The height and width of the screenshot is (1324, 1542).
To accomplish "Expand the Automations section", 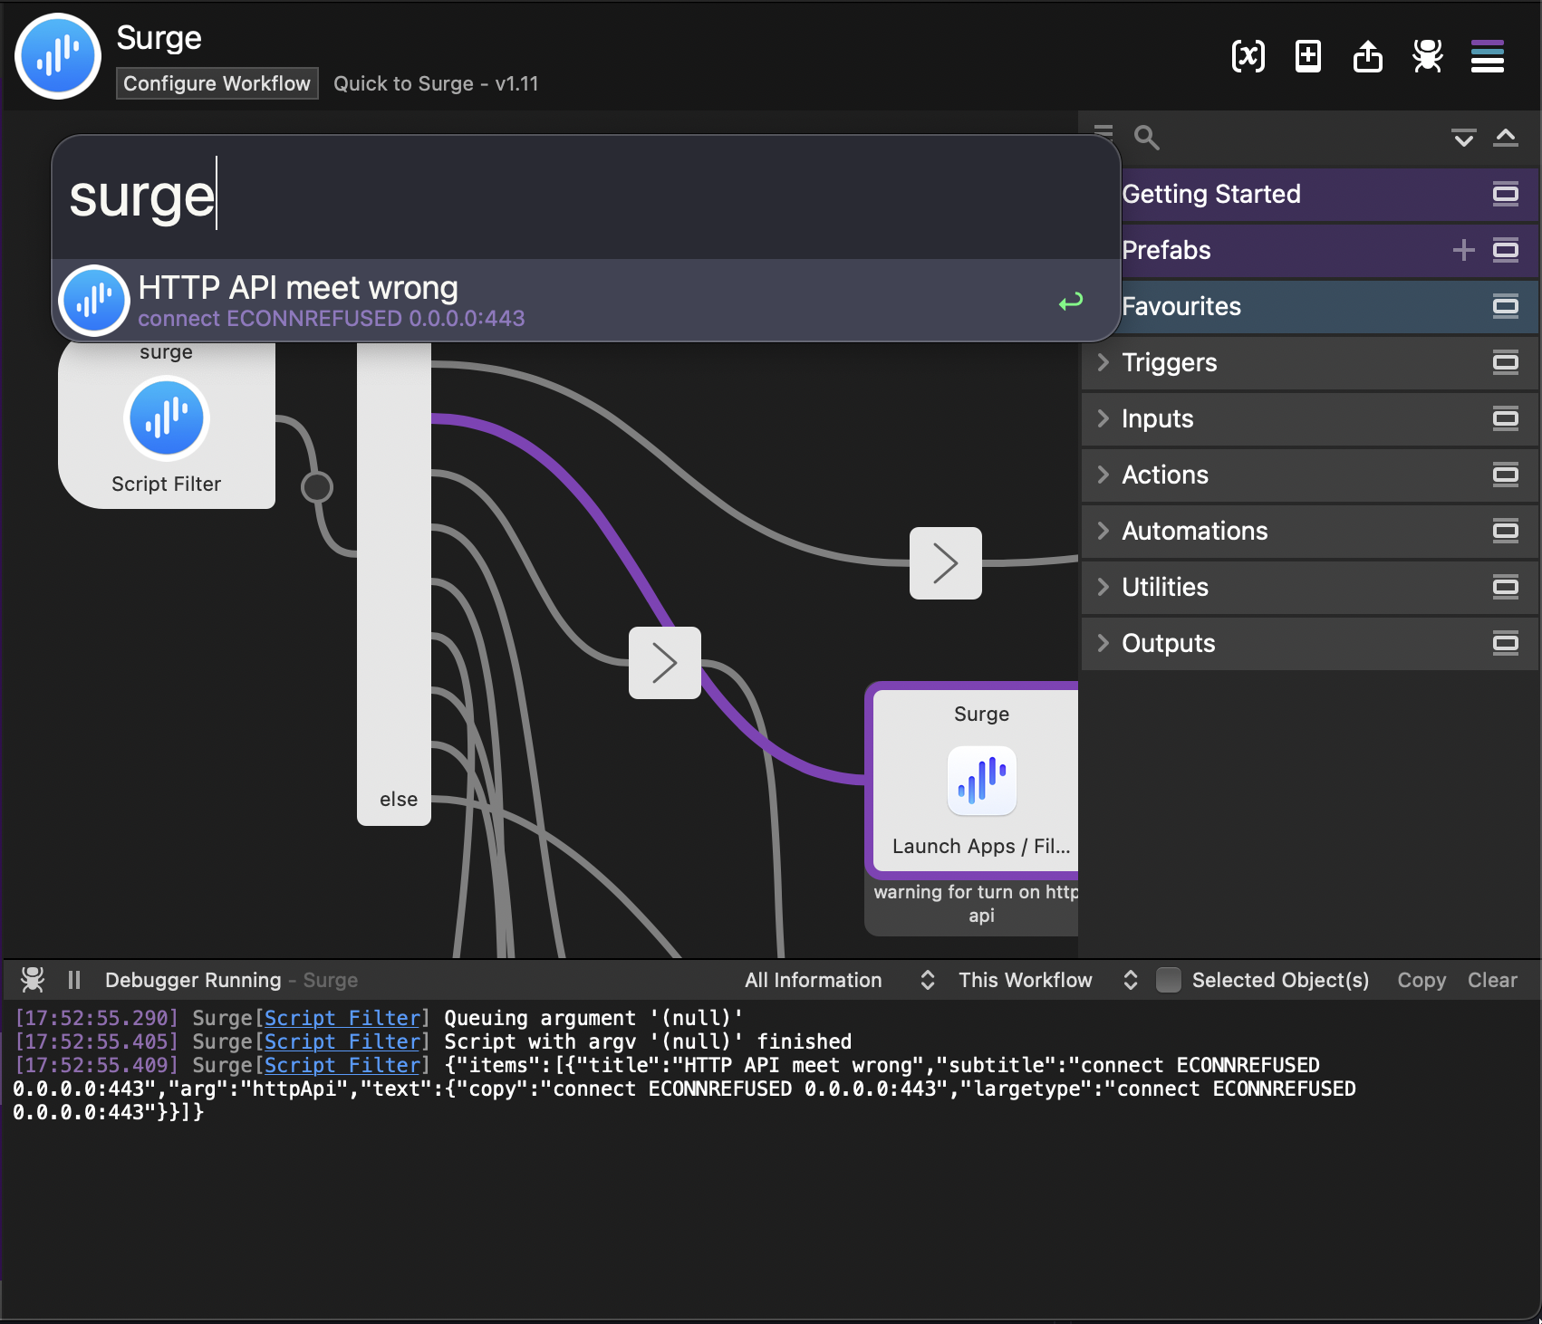I will point(1103,531).
